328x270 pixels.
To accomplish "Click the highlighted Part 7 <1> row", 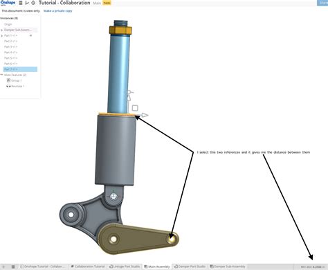I will pyautogui.click(x=20, y=69).
